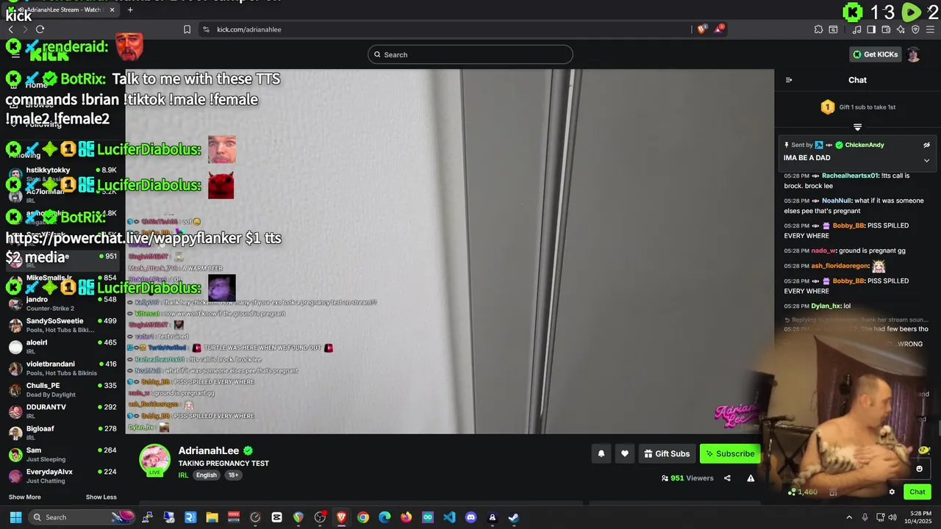Open DDURANTV channel in sidebar
This screenshot has width=941, height=529.
pyautogui.click(x=62, y=411)
